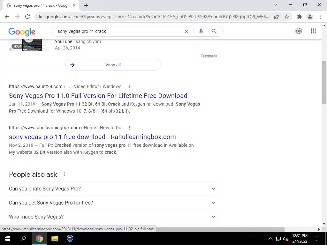The width and height of the screenshot is (327, 245).
Task: Click the network icon in system tray
Action: click(278, 239)
